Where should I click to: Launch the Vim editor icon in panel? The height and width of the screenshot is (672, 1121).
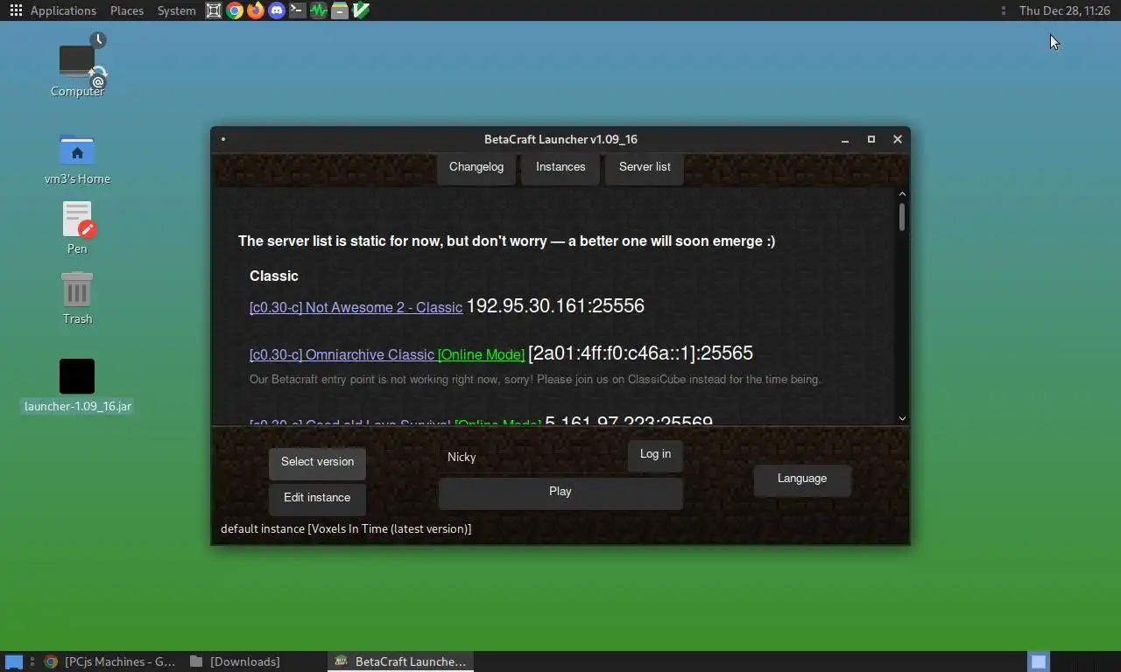pos(361,10)
